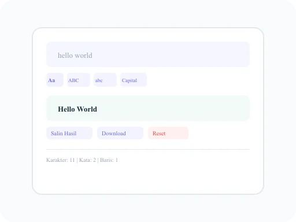Click the red Reset button
Viewport: 296px width, 222px height.
(168, 133)
